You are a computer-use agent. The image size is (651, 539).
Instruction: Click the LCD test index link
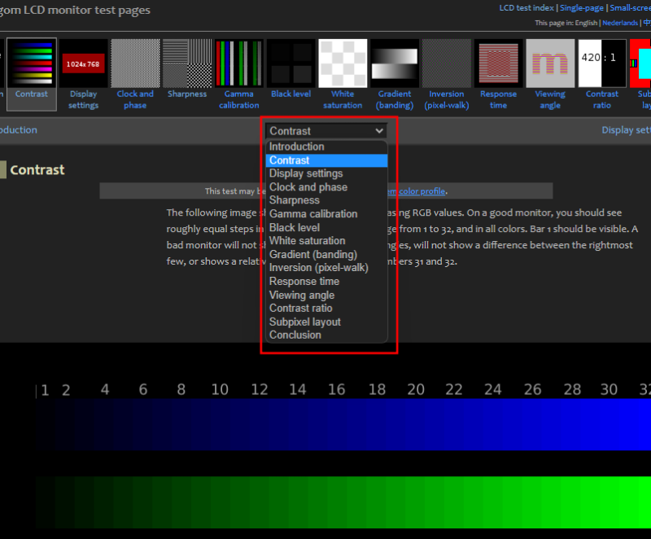[x=526, y=7]
